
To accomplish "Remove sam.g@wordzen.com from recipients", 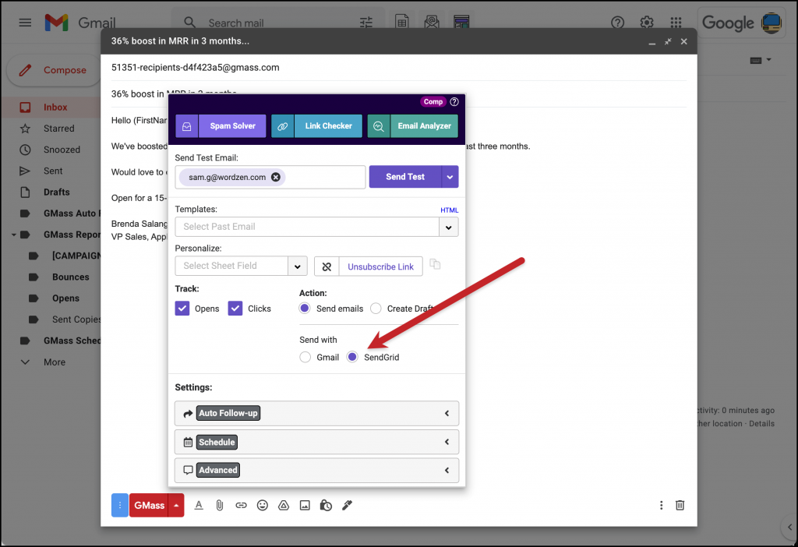I will 275,177.
